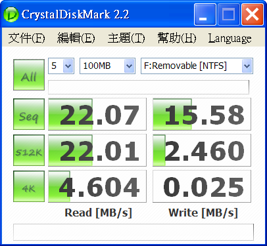Select the Seq read result 22.07

(97, 114)
